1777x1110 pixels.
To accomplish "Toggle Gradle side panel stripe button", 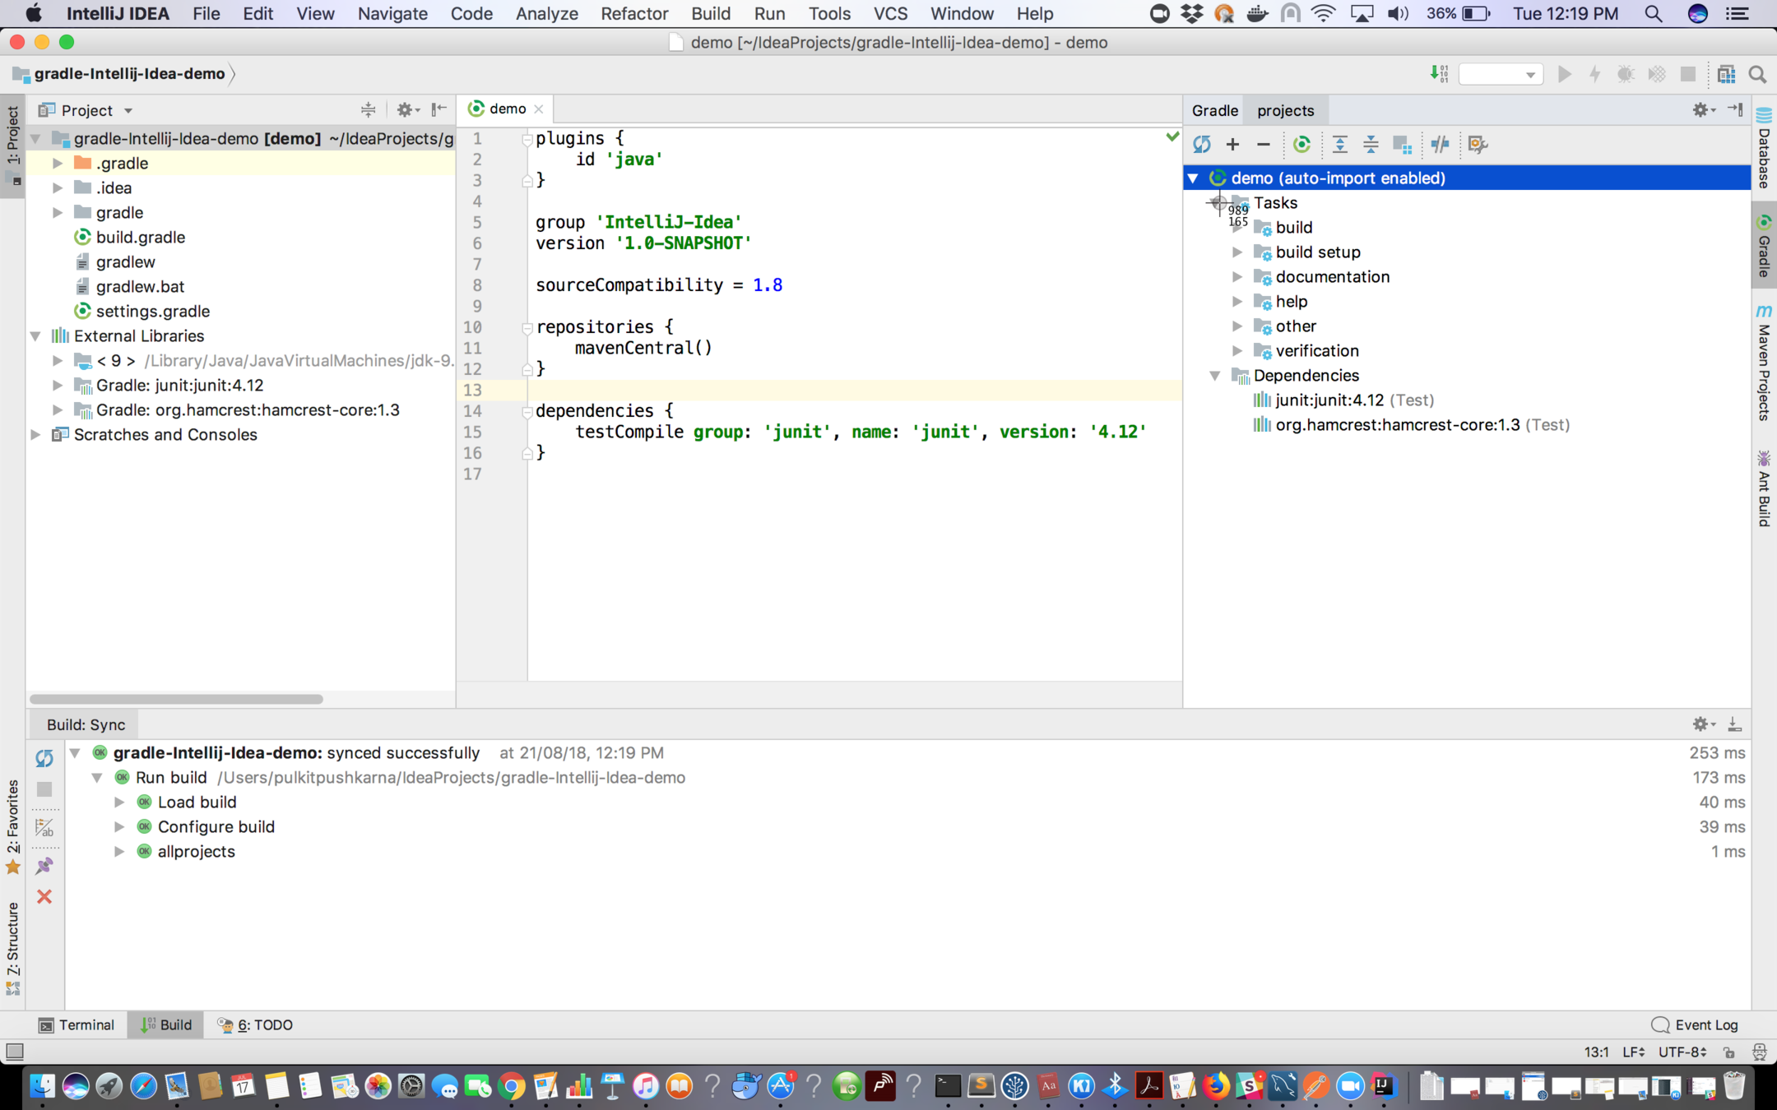I will 1764,246.
